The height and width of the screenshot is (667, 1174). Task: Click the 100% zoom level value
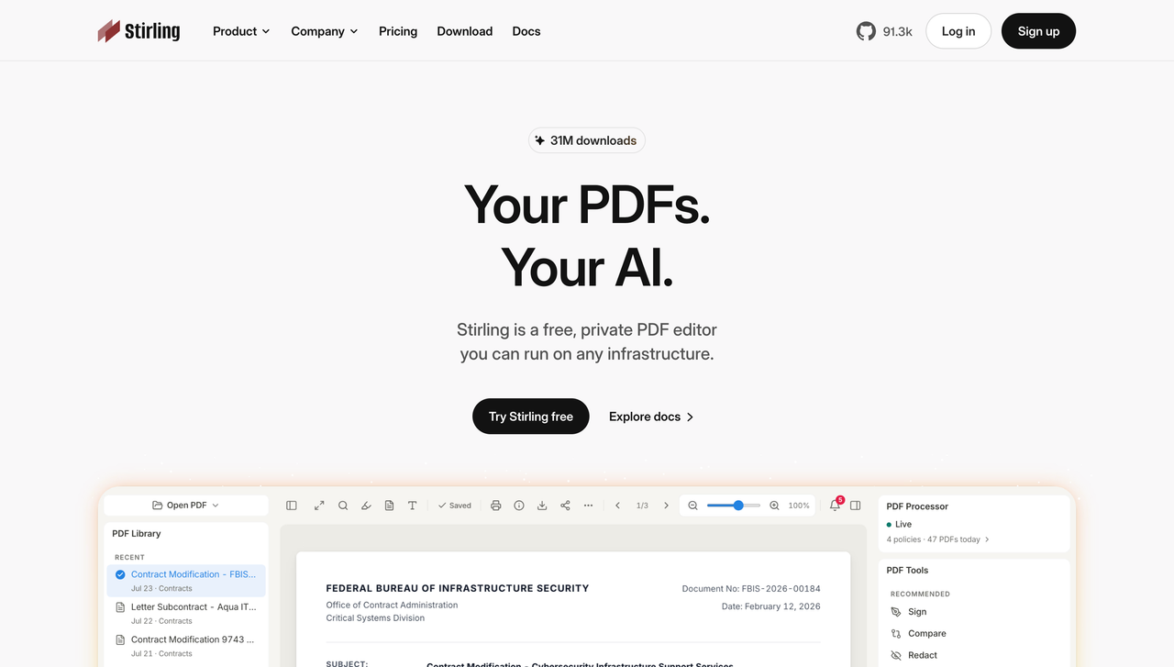pyautogui.click(x=799, y=506)
